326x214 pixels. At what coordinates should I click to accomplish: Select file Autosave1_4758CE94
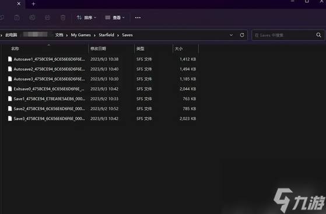(x=49, y=59)
